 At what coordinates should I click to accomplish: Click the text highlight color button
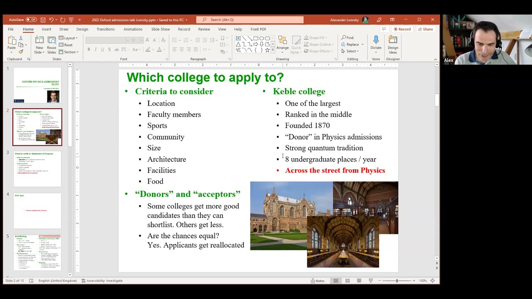pos(148,49)
